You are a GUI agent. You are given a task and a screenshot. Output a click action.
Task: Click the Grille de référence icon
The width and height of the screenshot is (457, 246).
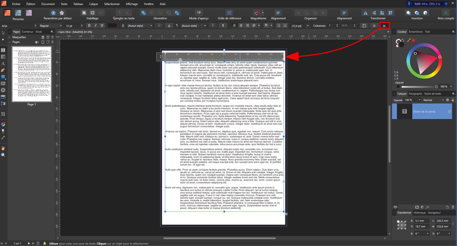[229, 13]
